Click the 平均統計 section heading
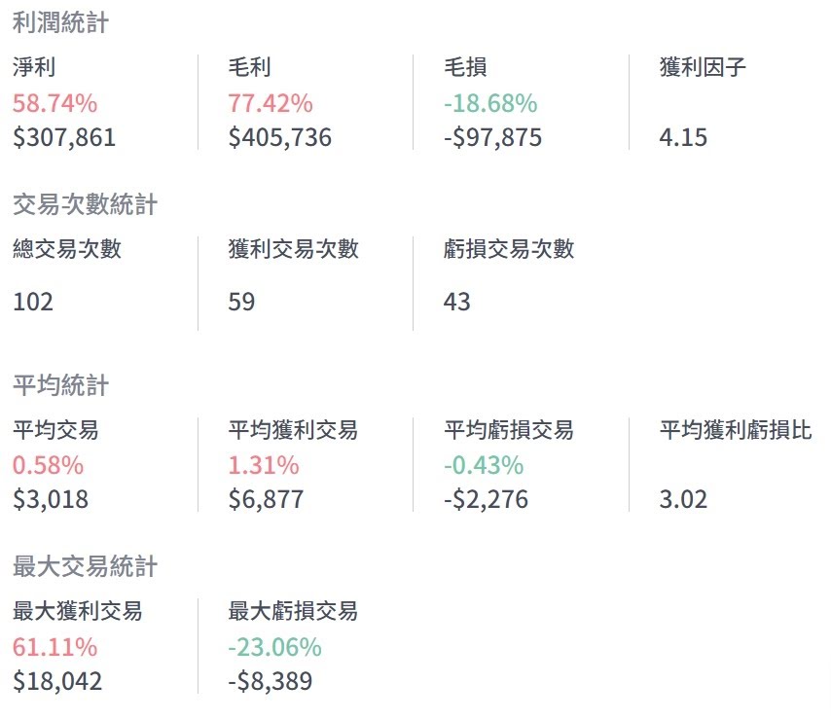Image resolution: width=831 pixels, height=720 pixels. [x=60, y=385]
